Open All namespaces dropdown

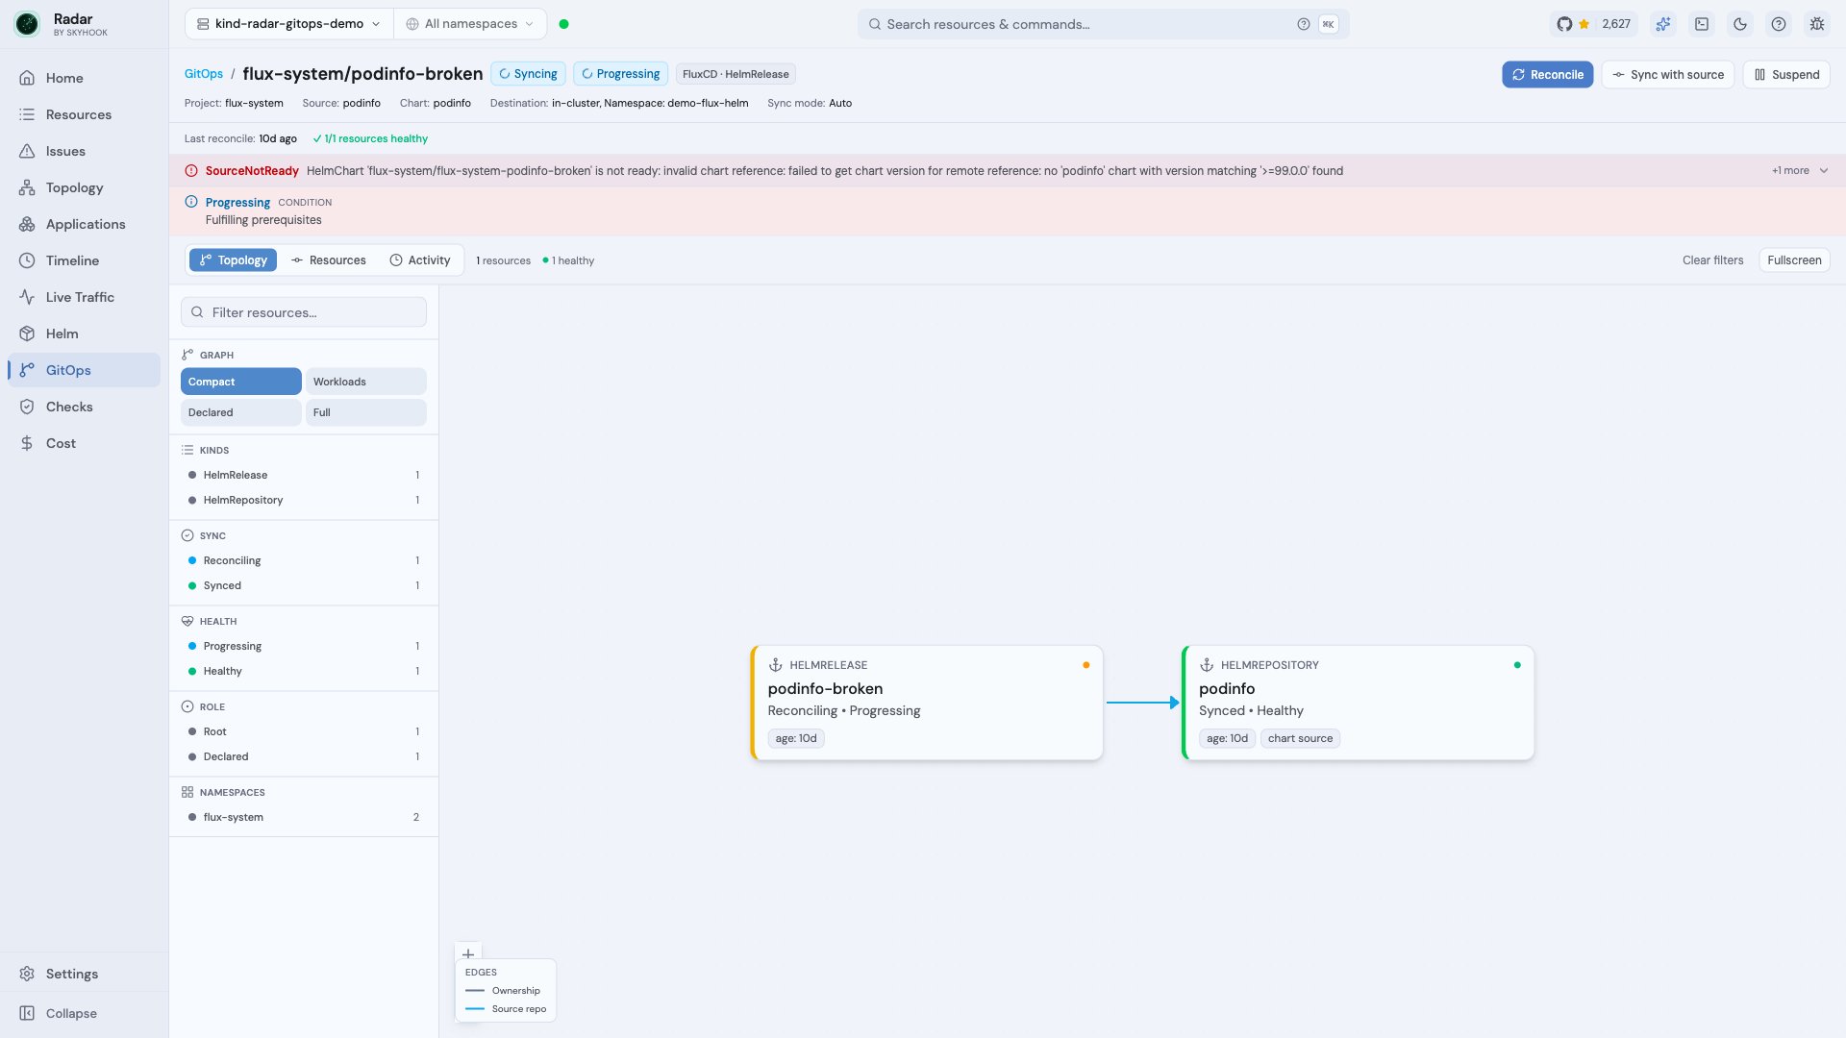(469, 24)
